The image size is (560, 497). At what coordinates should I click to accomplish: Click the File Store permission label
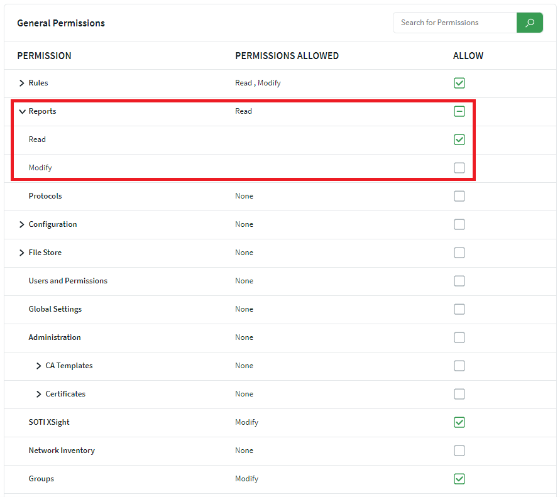coord(45,253)
